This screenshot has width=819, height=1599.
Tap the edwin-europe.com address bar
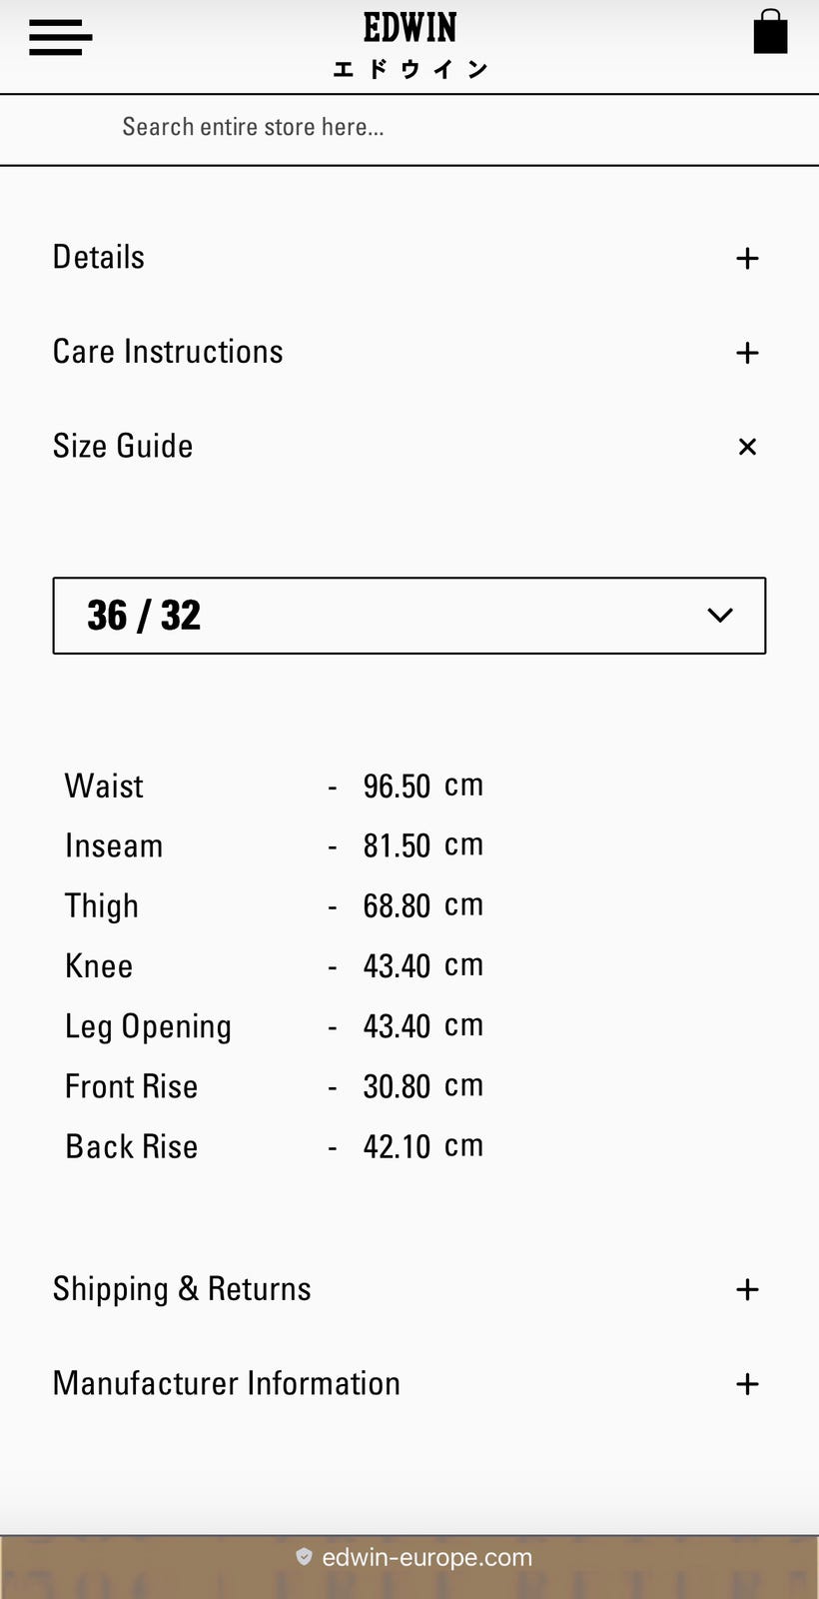click(426, 1557)
